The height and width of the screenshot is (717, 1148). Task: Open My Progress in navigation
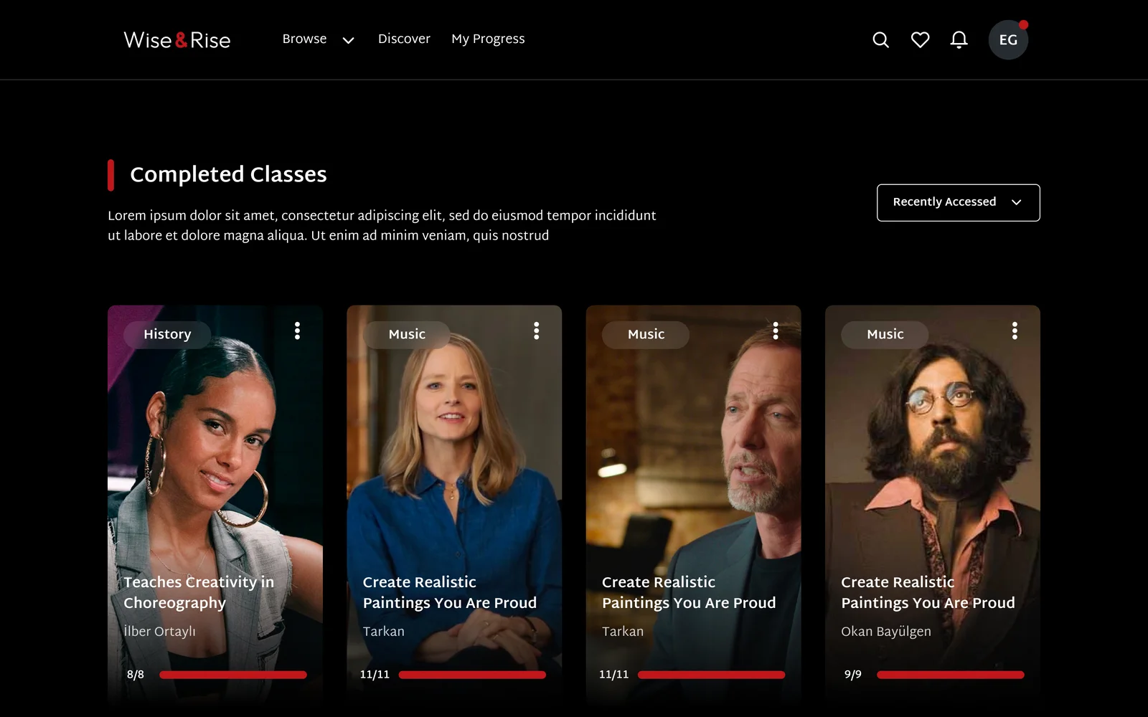click(x=488, y=39)
